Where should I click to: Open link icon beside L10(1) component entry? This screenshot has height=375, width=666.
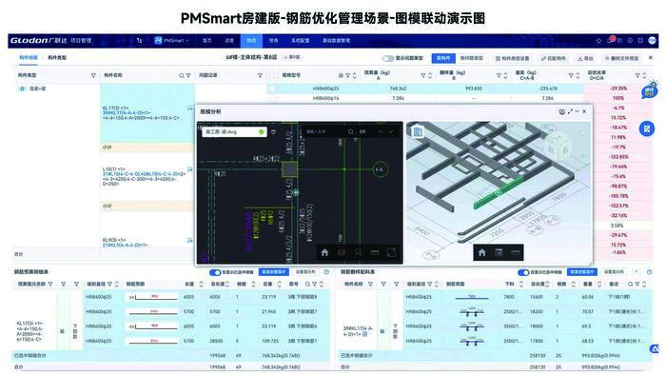point(190,169)
